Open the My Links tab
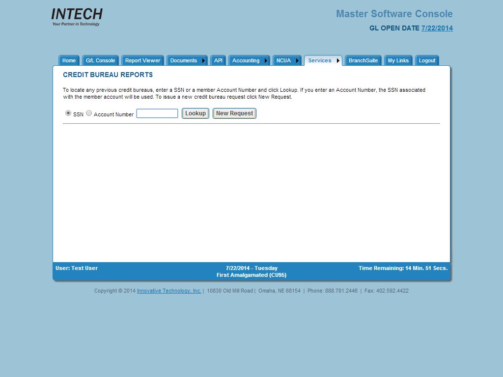Screen dimensions: 503x377 coord(398,61)
